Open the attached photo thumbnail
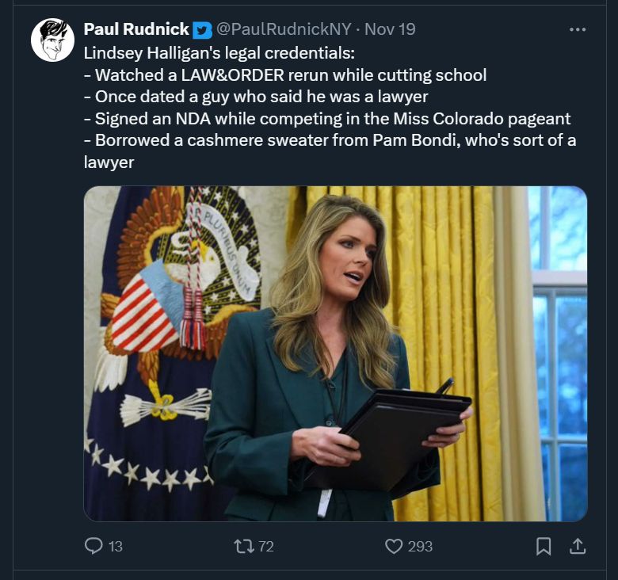This screenshot has width=618, height=580. point(335,354)
